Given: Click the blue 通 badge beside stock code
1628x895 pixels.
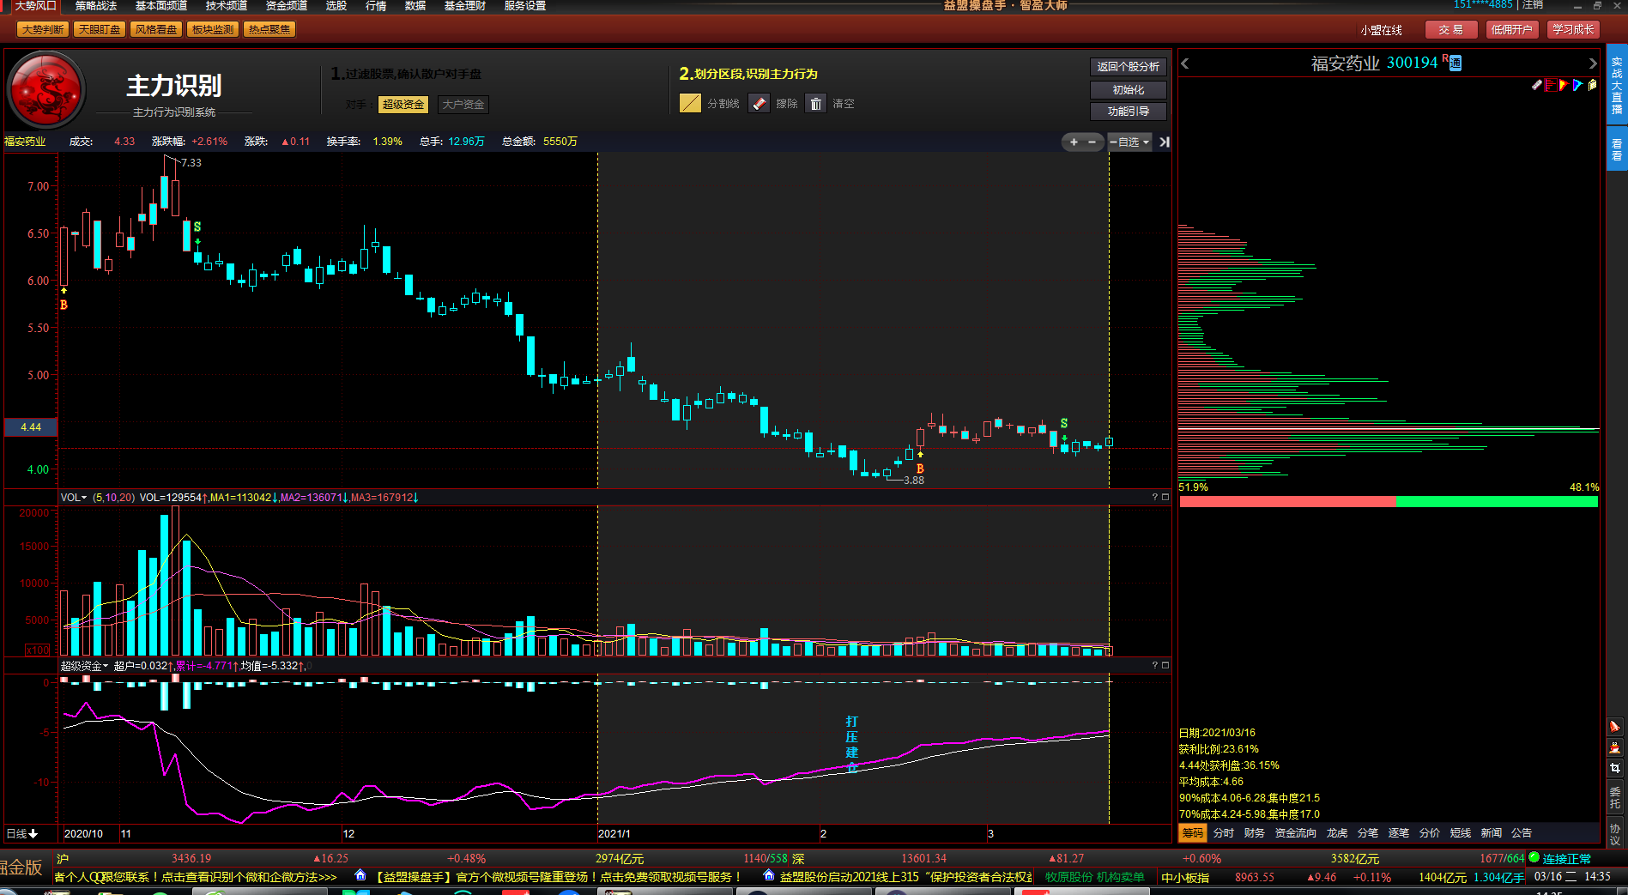Looking at the screenshot, I should click(1456, 63).
